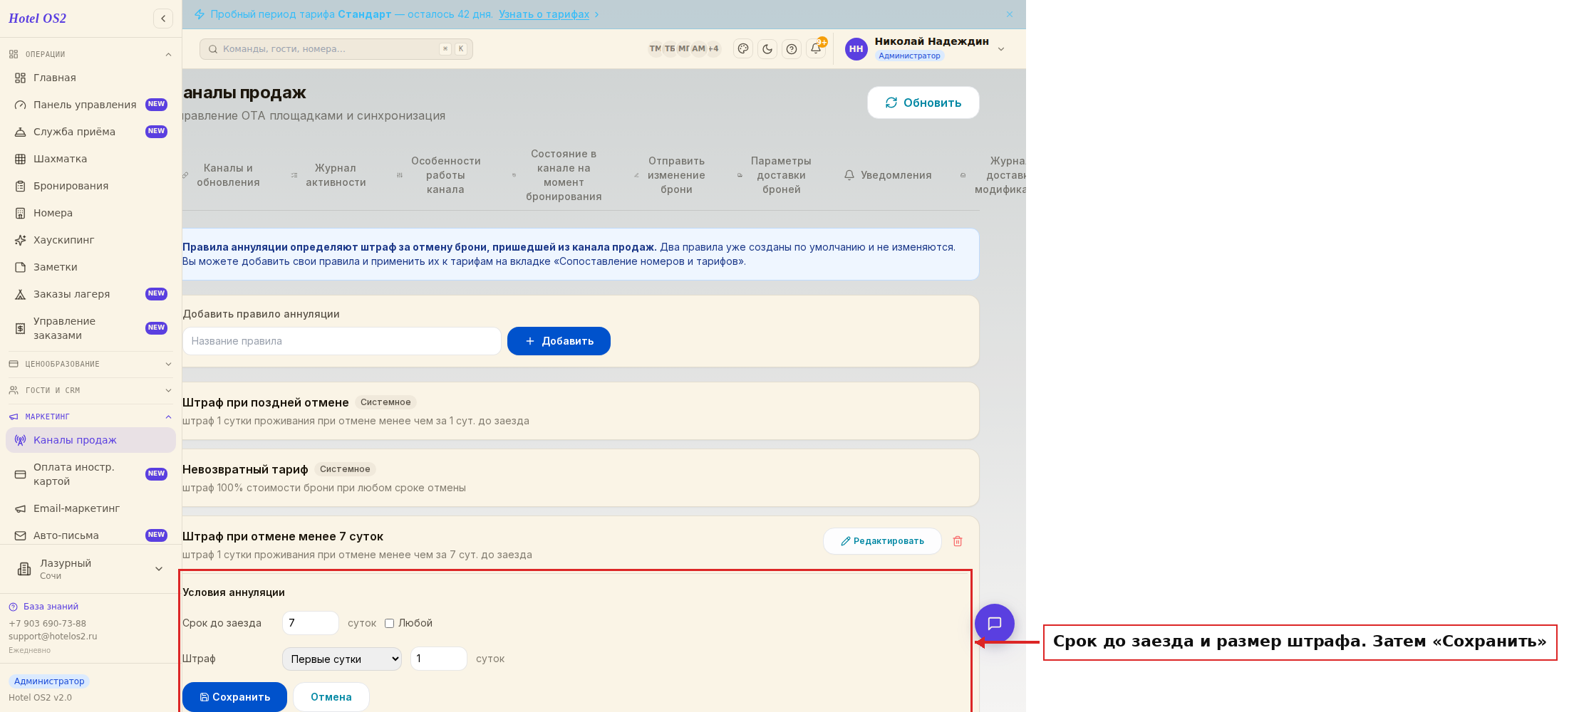
Task: Delete the 7-day cancellation rule trash icon
Action: 958,541
